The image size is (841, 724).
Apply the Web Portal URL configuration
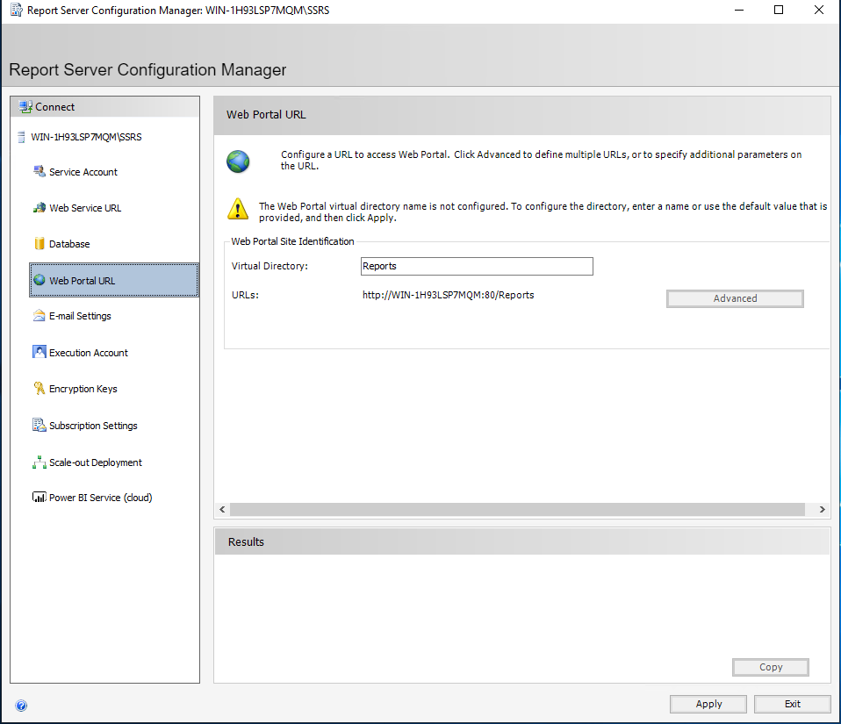tap(708, 703)
